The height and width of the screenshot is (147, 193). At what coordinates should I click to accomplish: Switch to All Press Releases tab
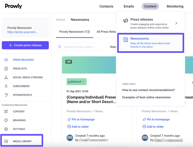coord(106,32)
